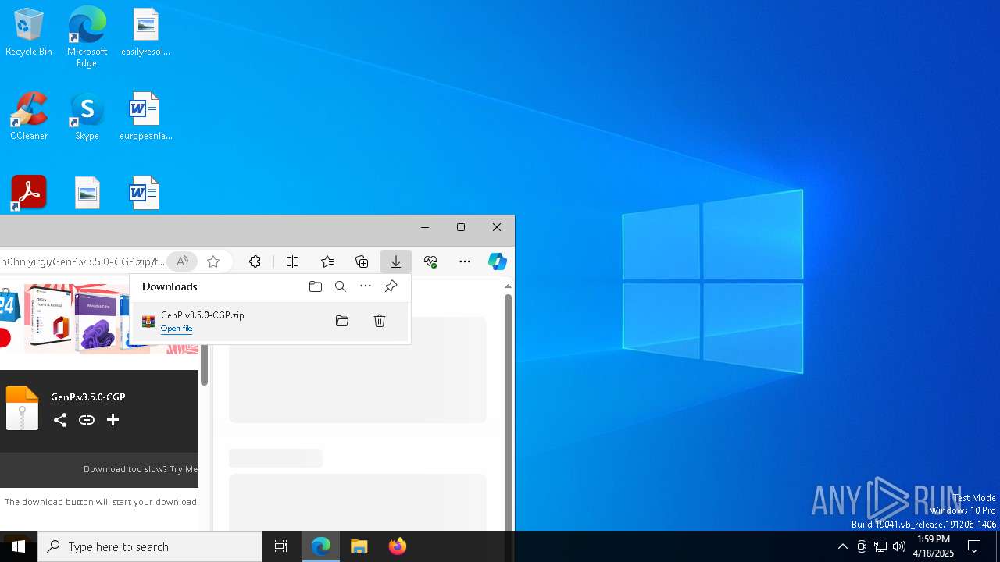Open notification center icon
The image size is (1000, 562).
pos(974,546)
